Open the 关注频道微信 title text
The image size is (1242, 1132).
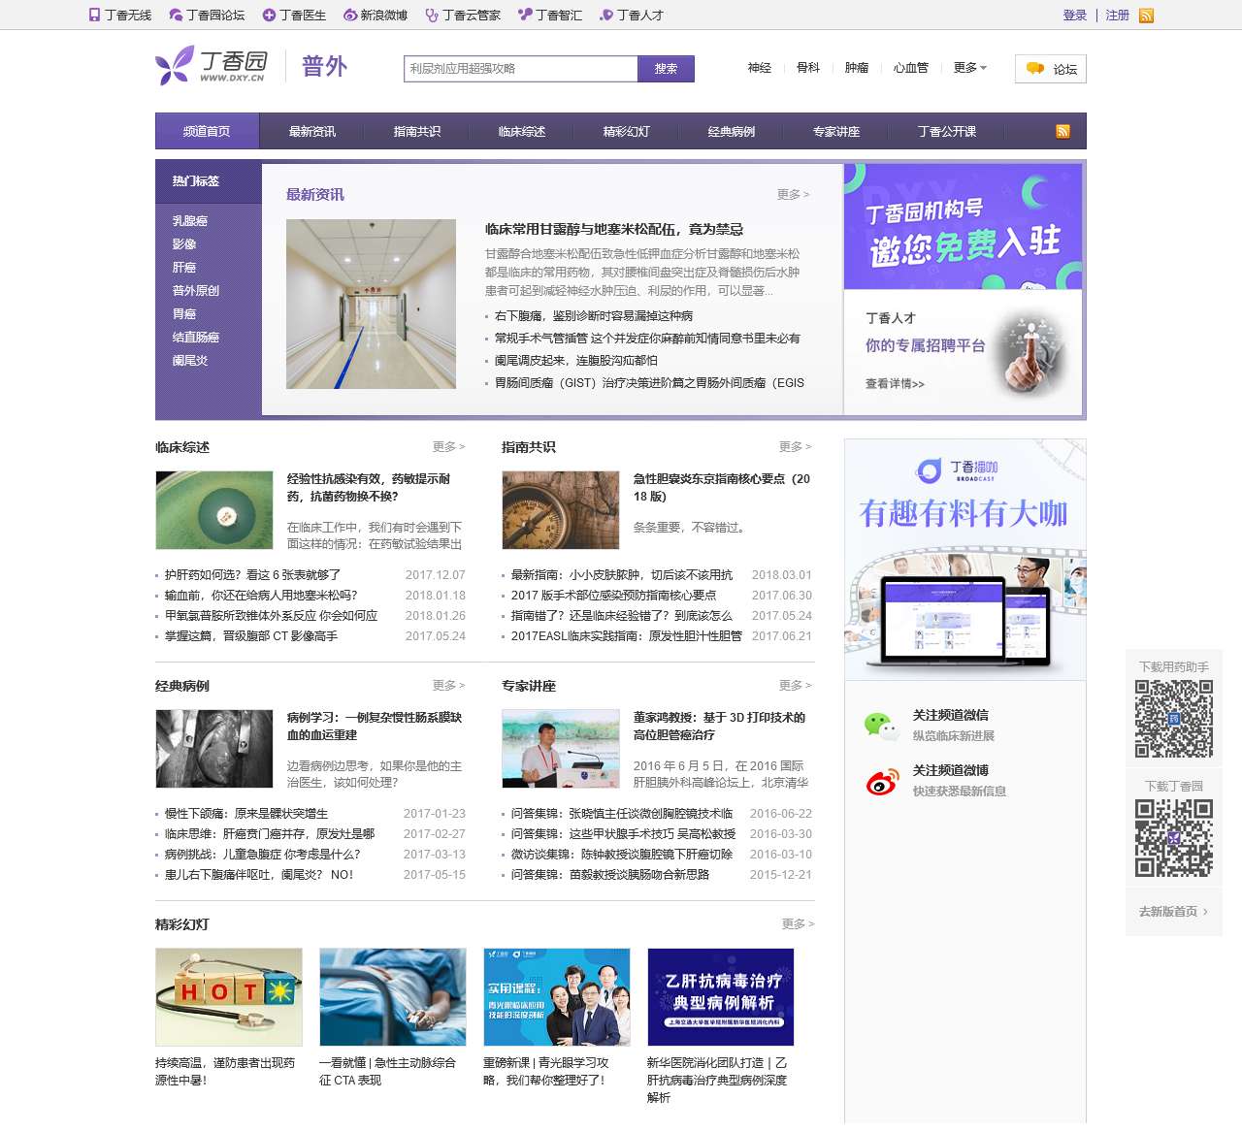950,715
